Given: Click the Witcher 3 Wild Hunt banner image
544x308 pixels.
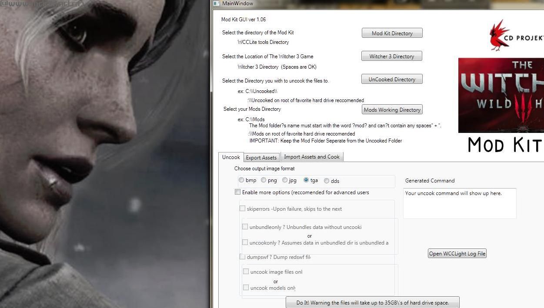Looking at the screenshot, I should (x=501, y=95).
